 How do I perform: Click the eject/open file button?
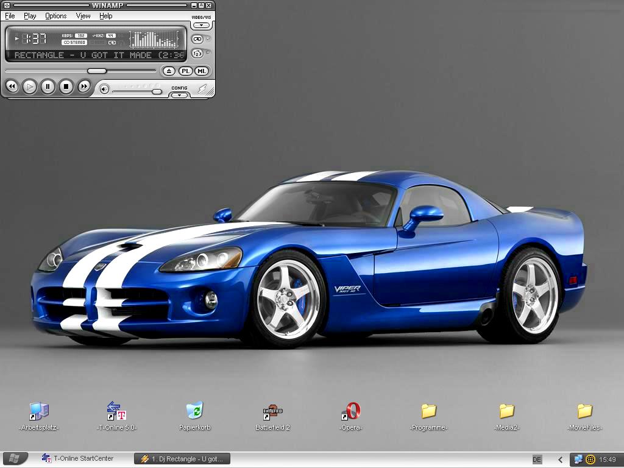pyautogui.click(x=169, y=71)
